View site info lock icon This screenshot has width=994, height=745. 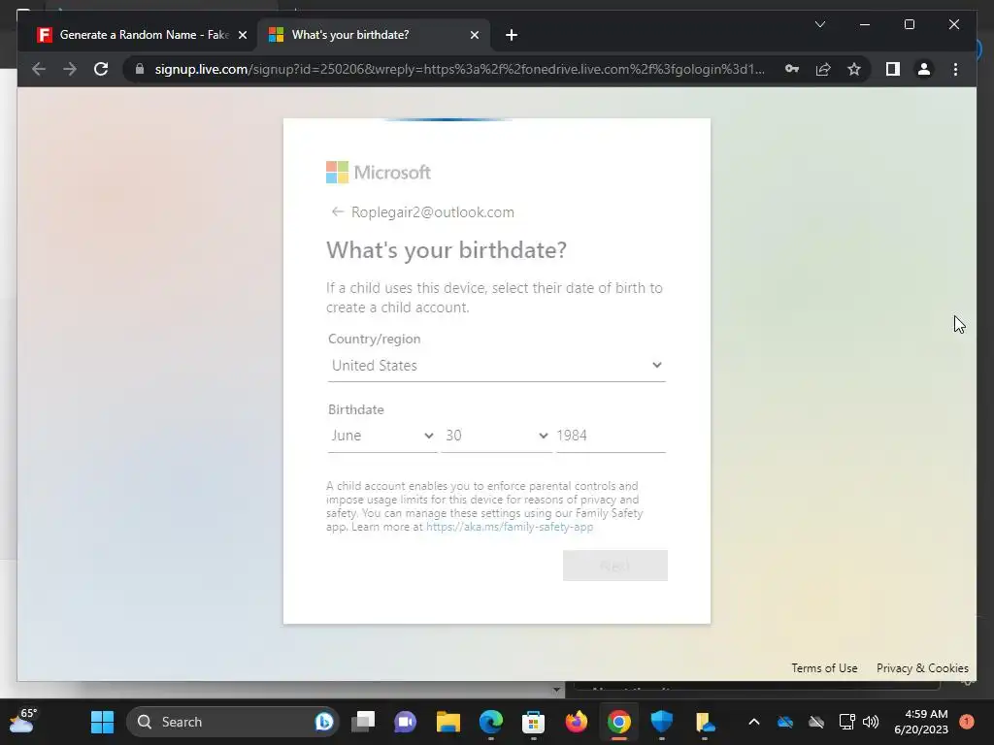[140, 69]
